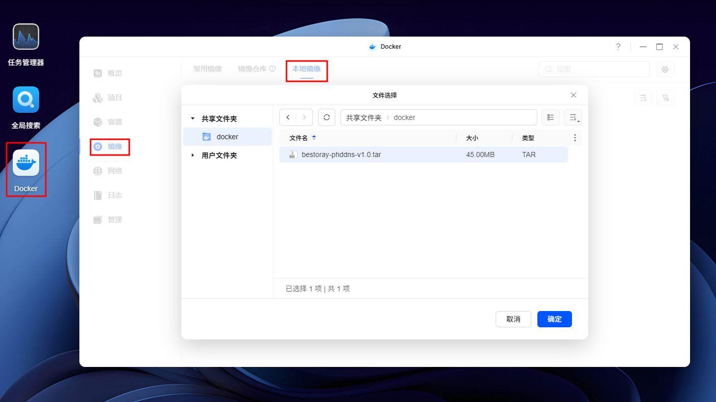Viewport: 716px width, 402px height.
Task: Minimize the Docker window
Action: click(x=643, y=47)
